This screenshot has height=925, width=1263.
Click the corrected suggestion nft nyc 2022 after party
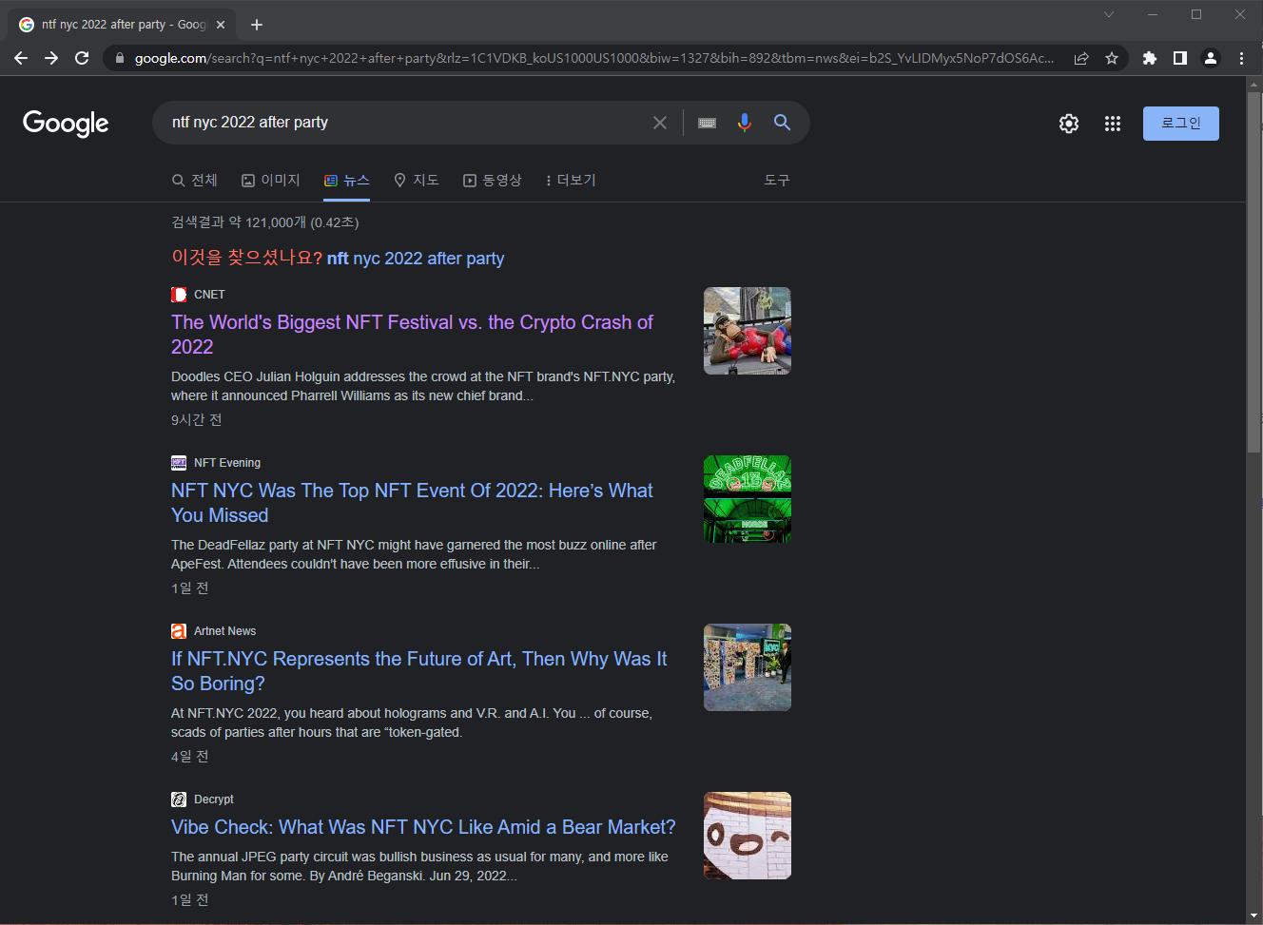point(416,259)
